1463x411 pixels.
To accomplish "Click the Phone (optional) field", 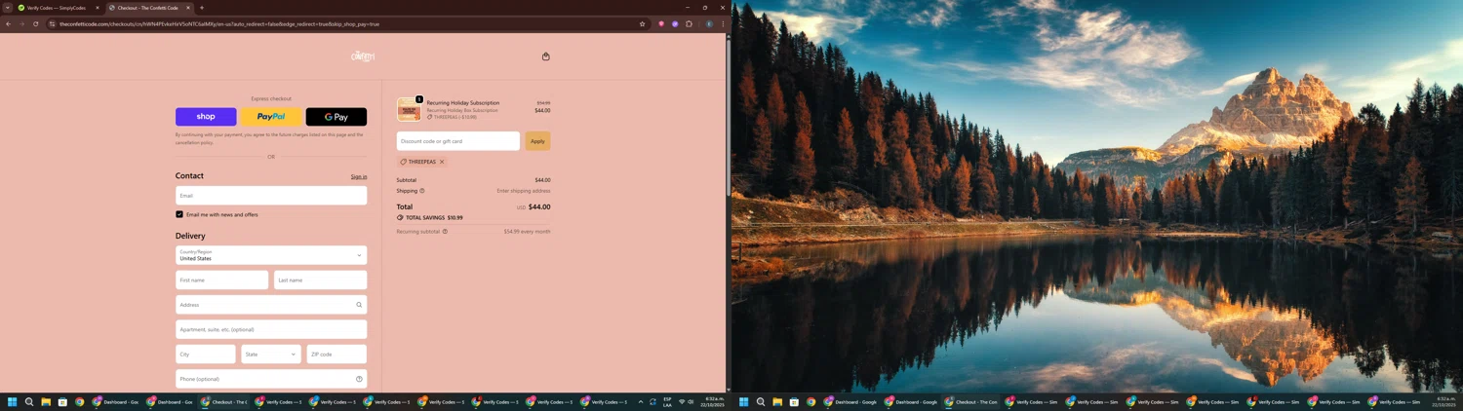I will pyautogui.click(x=271, y=379).
